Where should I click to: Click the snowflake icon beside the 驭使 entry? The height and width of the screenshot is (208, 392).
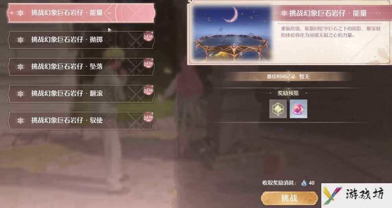(x=20, y=120)
